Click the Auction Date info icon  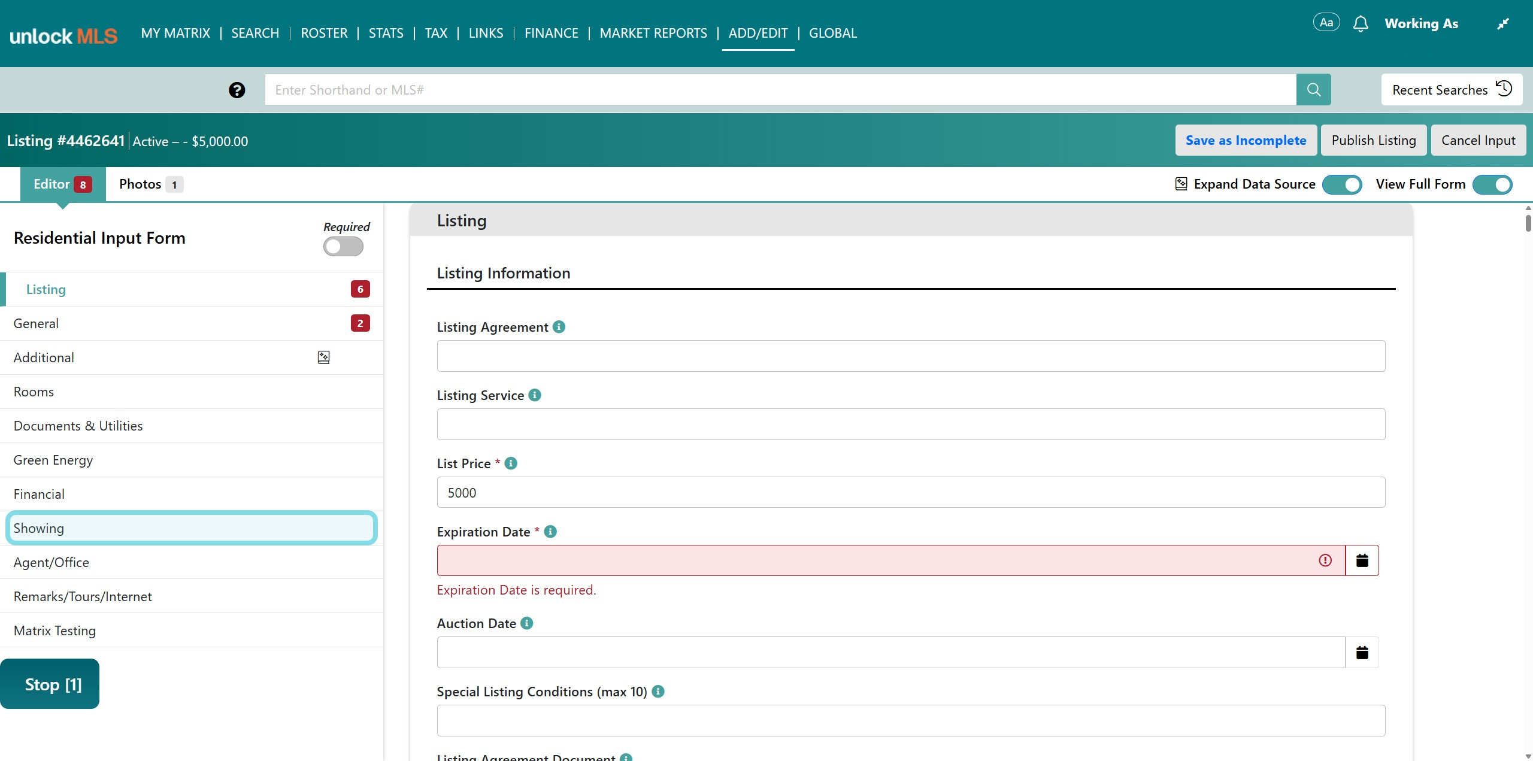coord(526,623)
